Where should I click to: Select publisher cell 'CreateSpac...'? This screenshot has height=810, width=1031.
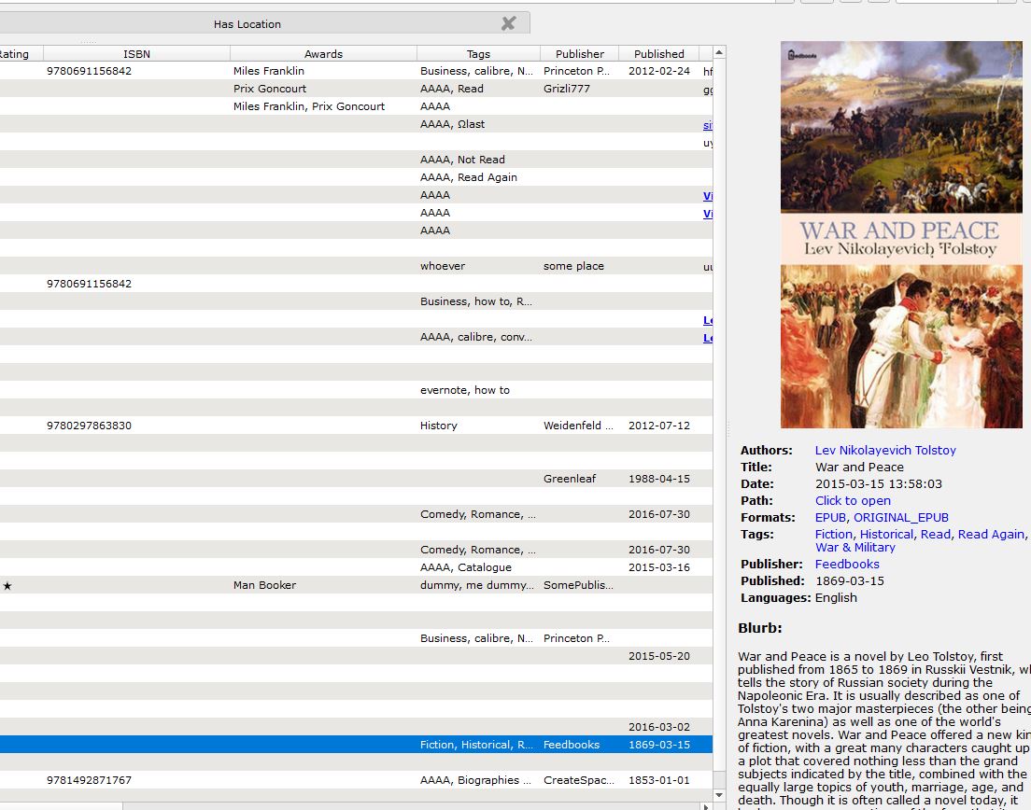click(579, 780)
